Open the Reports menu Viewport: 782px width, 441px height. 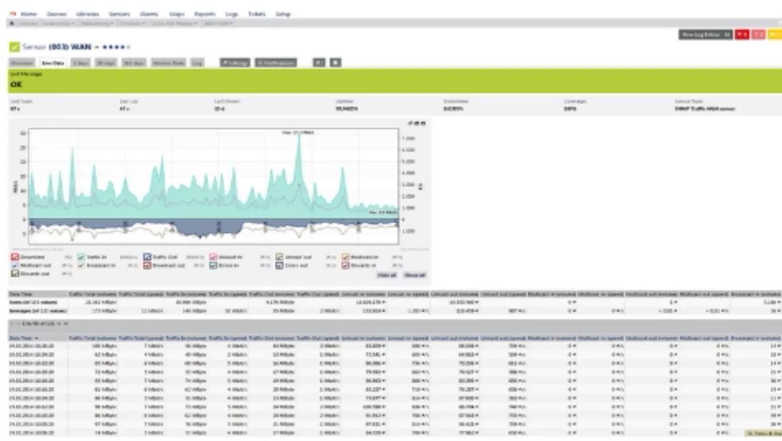pyautogui.click(x=205, y=14)
